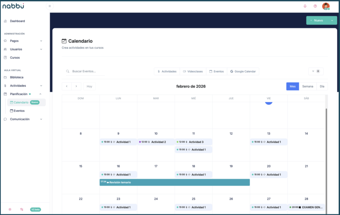Open Eventos in the sidebar submenu
This screenshot has width=340, height=215.
click(x=19, y=111)
